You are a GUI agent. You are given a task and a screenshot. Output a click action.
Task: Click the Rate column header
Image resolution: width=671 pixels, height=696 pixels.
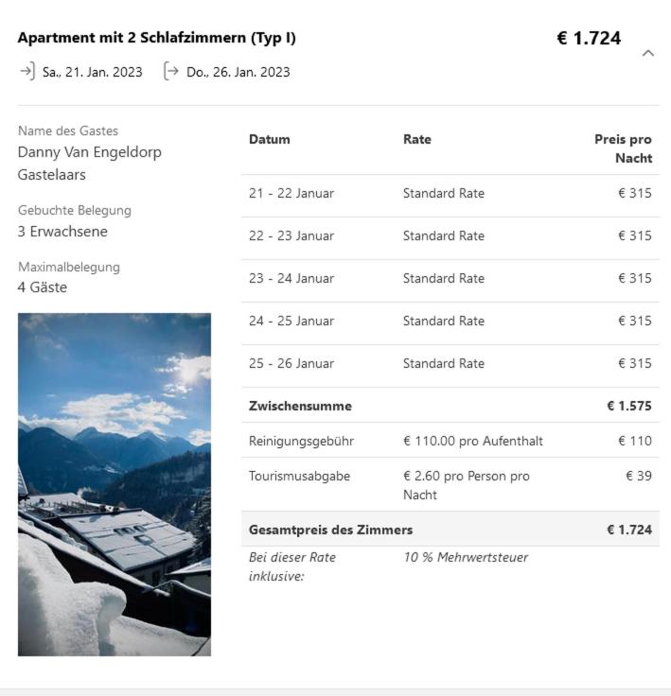click(417, 140)
